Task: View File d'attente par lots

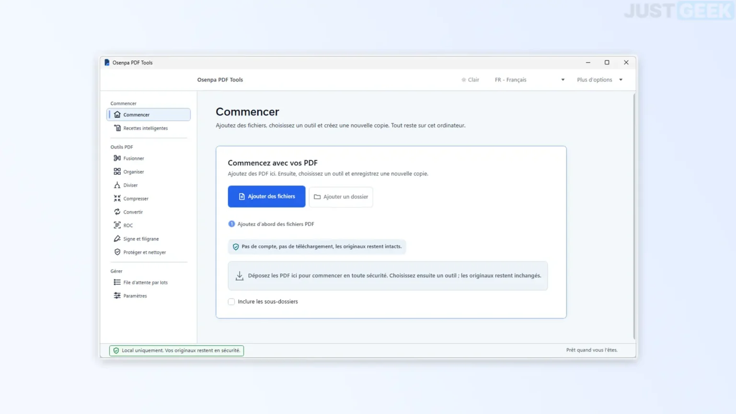Action: point(149,282)
